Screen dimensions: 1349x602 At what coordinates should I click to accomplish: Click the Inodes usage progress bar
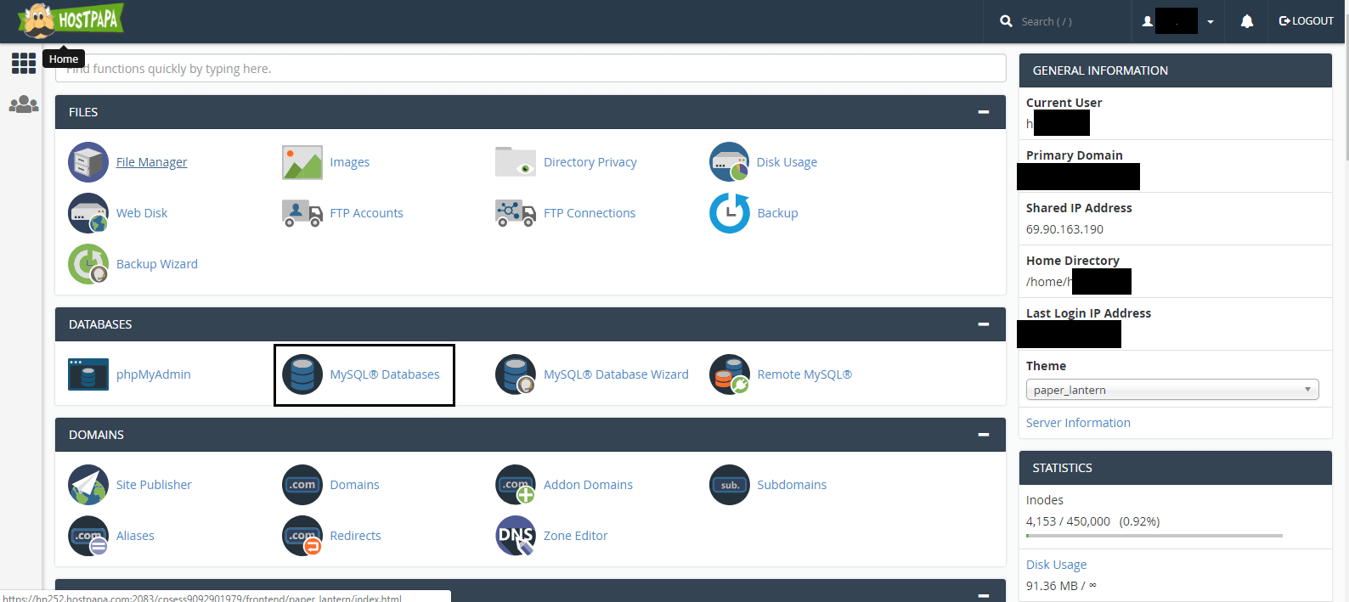coord(1154,536)
